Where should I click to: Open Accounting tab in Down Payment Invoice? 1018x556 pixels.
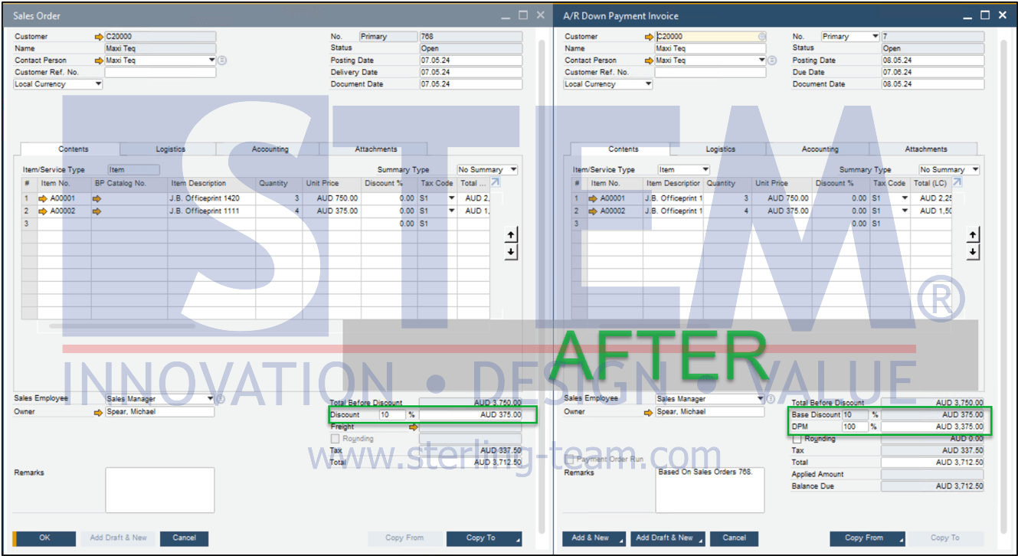pyautogui.click(x=820, y=149)
